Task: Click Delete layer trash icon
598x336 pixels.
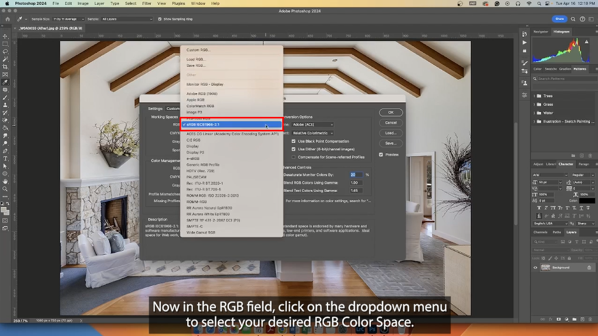Action: click(x=590, y=319)
